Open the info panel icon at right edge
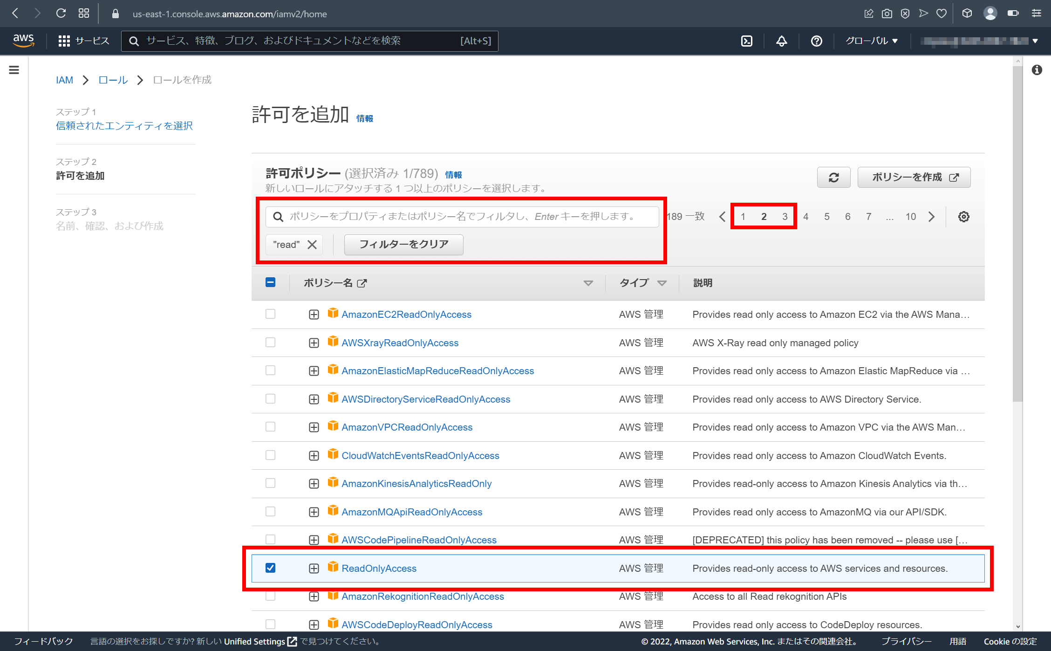The height and width of the screenshot is (651, 1051). [x=1037, y=70]
